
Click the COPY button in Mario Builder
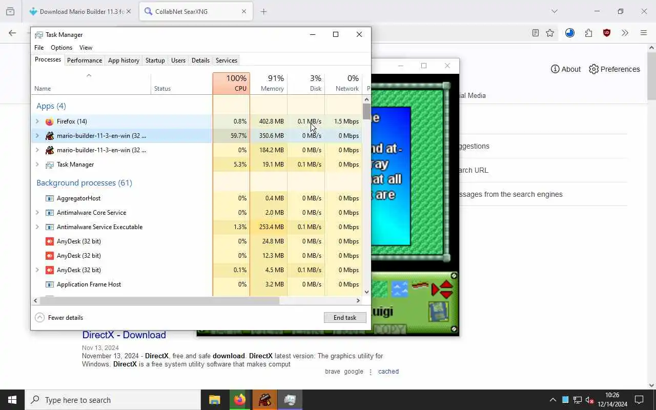389,329
